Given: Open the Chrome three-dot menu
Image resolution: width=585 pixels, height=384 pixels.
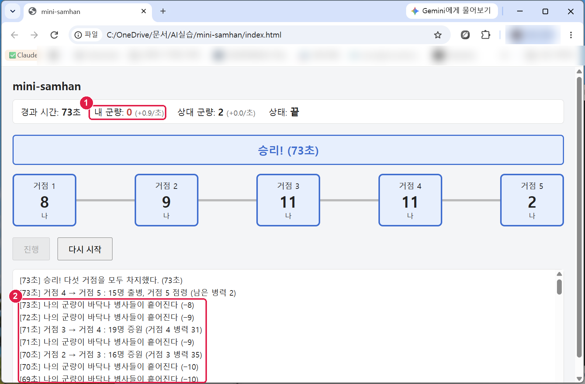Looking at the screenshot, I should point(571,35).
